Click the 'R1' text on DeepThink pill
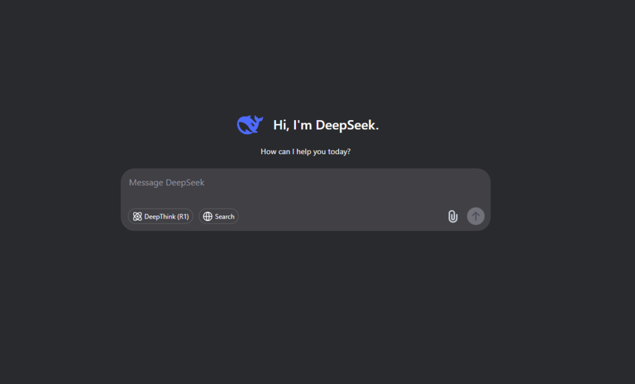The width and height of the screenshot is (635, 384). click(183, 217)
